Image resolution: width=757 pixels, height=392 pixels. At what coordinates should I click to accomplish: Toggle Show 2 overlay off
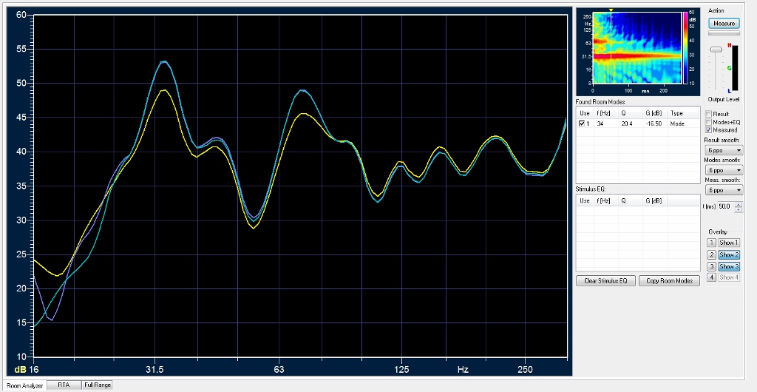click(x=728, y=254)
